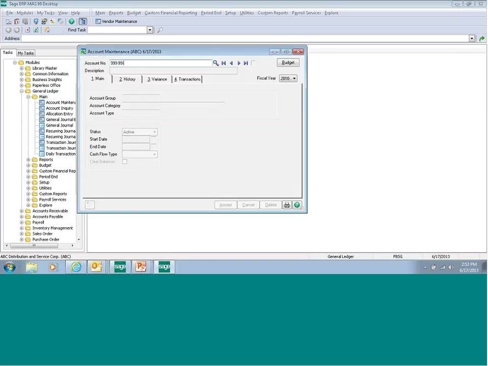
Task: Switch to the 2. History tab
Action: coord(127,79)
